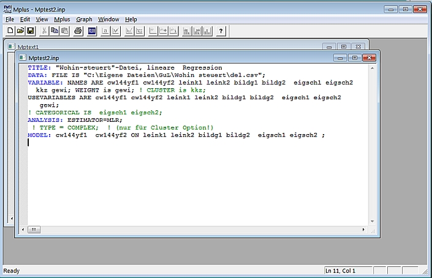The image size is (432, 278).
Task: Open help via question mark icon
Action: [x=221, y=31]
